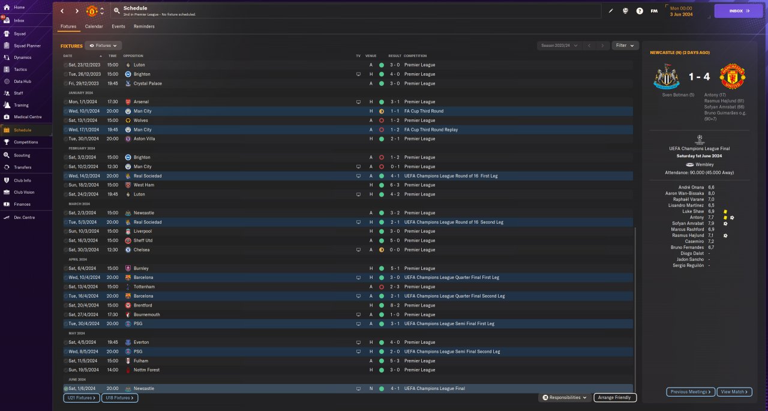Switch to the Reminders tab
Viewport: 768px width, 411px height.
[144, 26]
